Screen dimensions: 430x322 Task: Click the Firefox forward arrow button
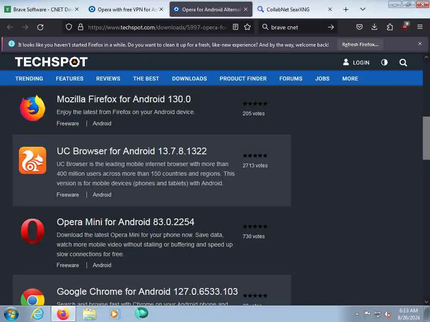point(25,27)
